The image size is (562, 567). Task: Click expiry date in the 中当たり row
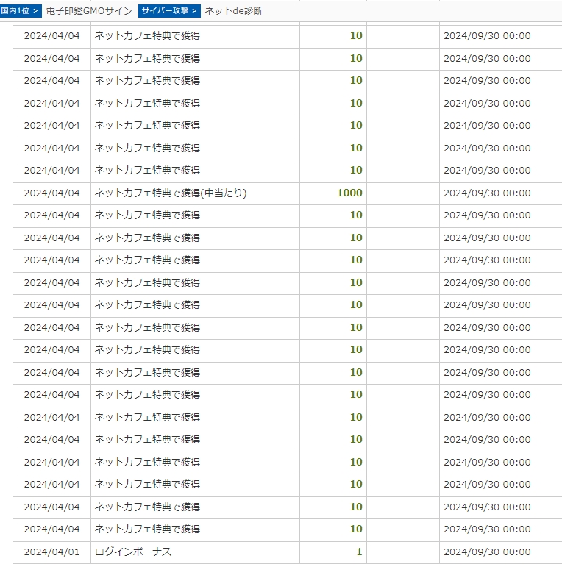[x=487, y=193]
